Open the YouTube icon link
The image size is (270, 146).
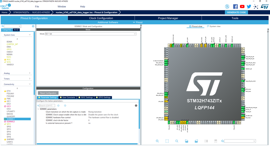click(242, 7)
